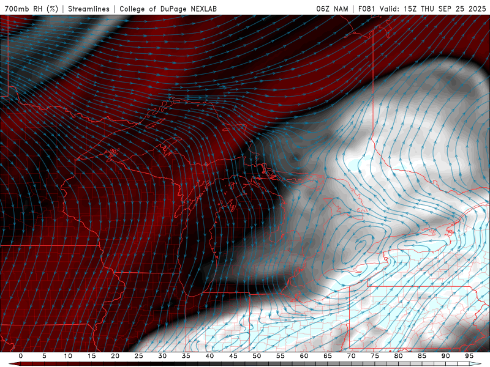Click the 10 value on the colorbar scale
Image resolution: width=490 pixels, height=367 pixels.
(x=68, y=356)
